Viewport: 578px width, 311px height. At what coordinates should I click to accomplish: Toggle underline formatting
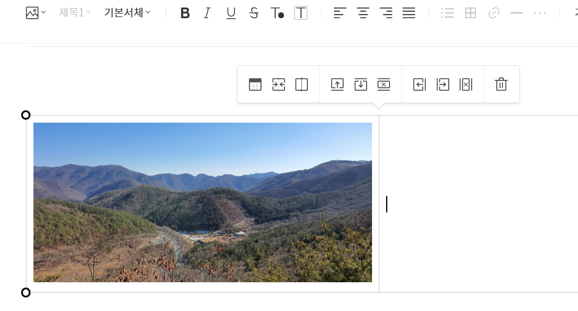tap(231, 13)
